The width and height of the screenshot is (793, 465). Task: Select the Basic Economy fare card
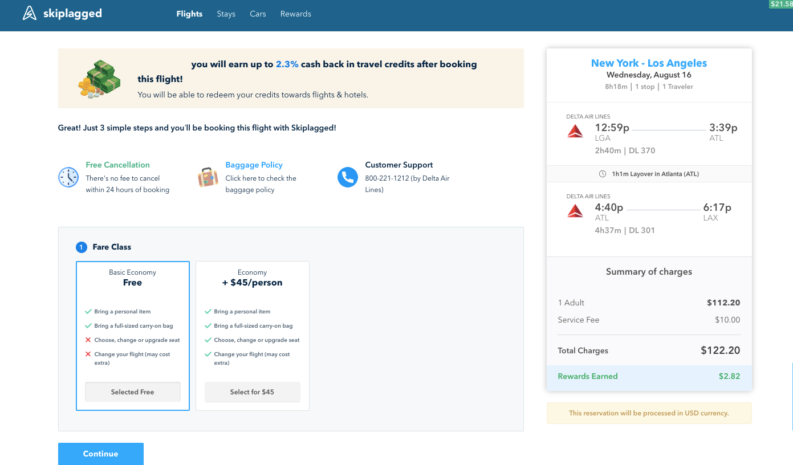click(x=132, y=336)
